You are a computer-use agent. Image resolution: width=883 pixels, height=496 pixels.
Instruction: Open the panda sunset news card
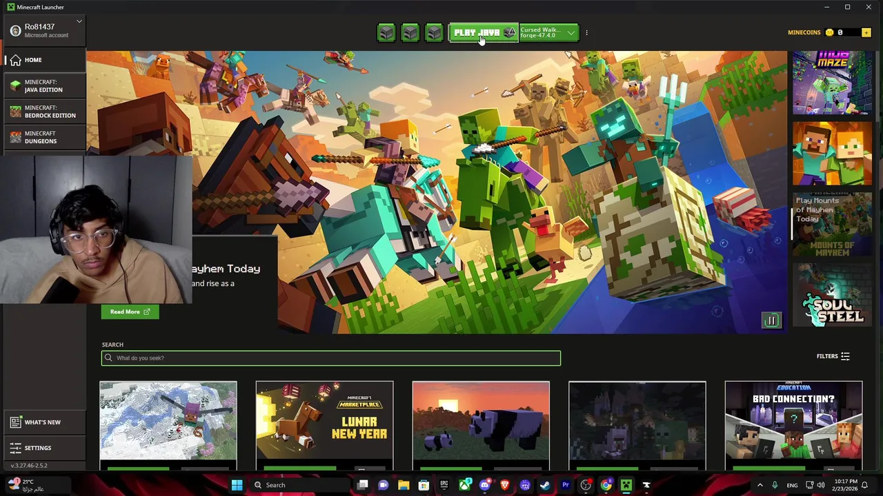click(x=481, y=426)
